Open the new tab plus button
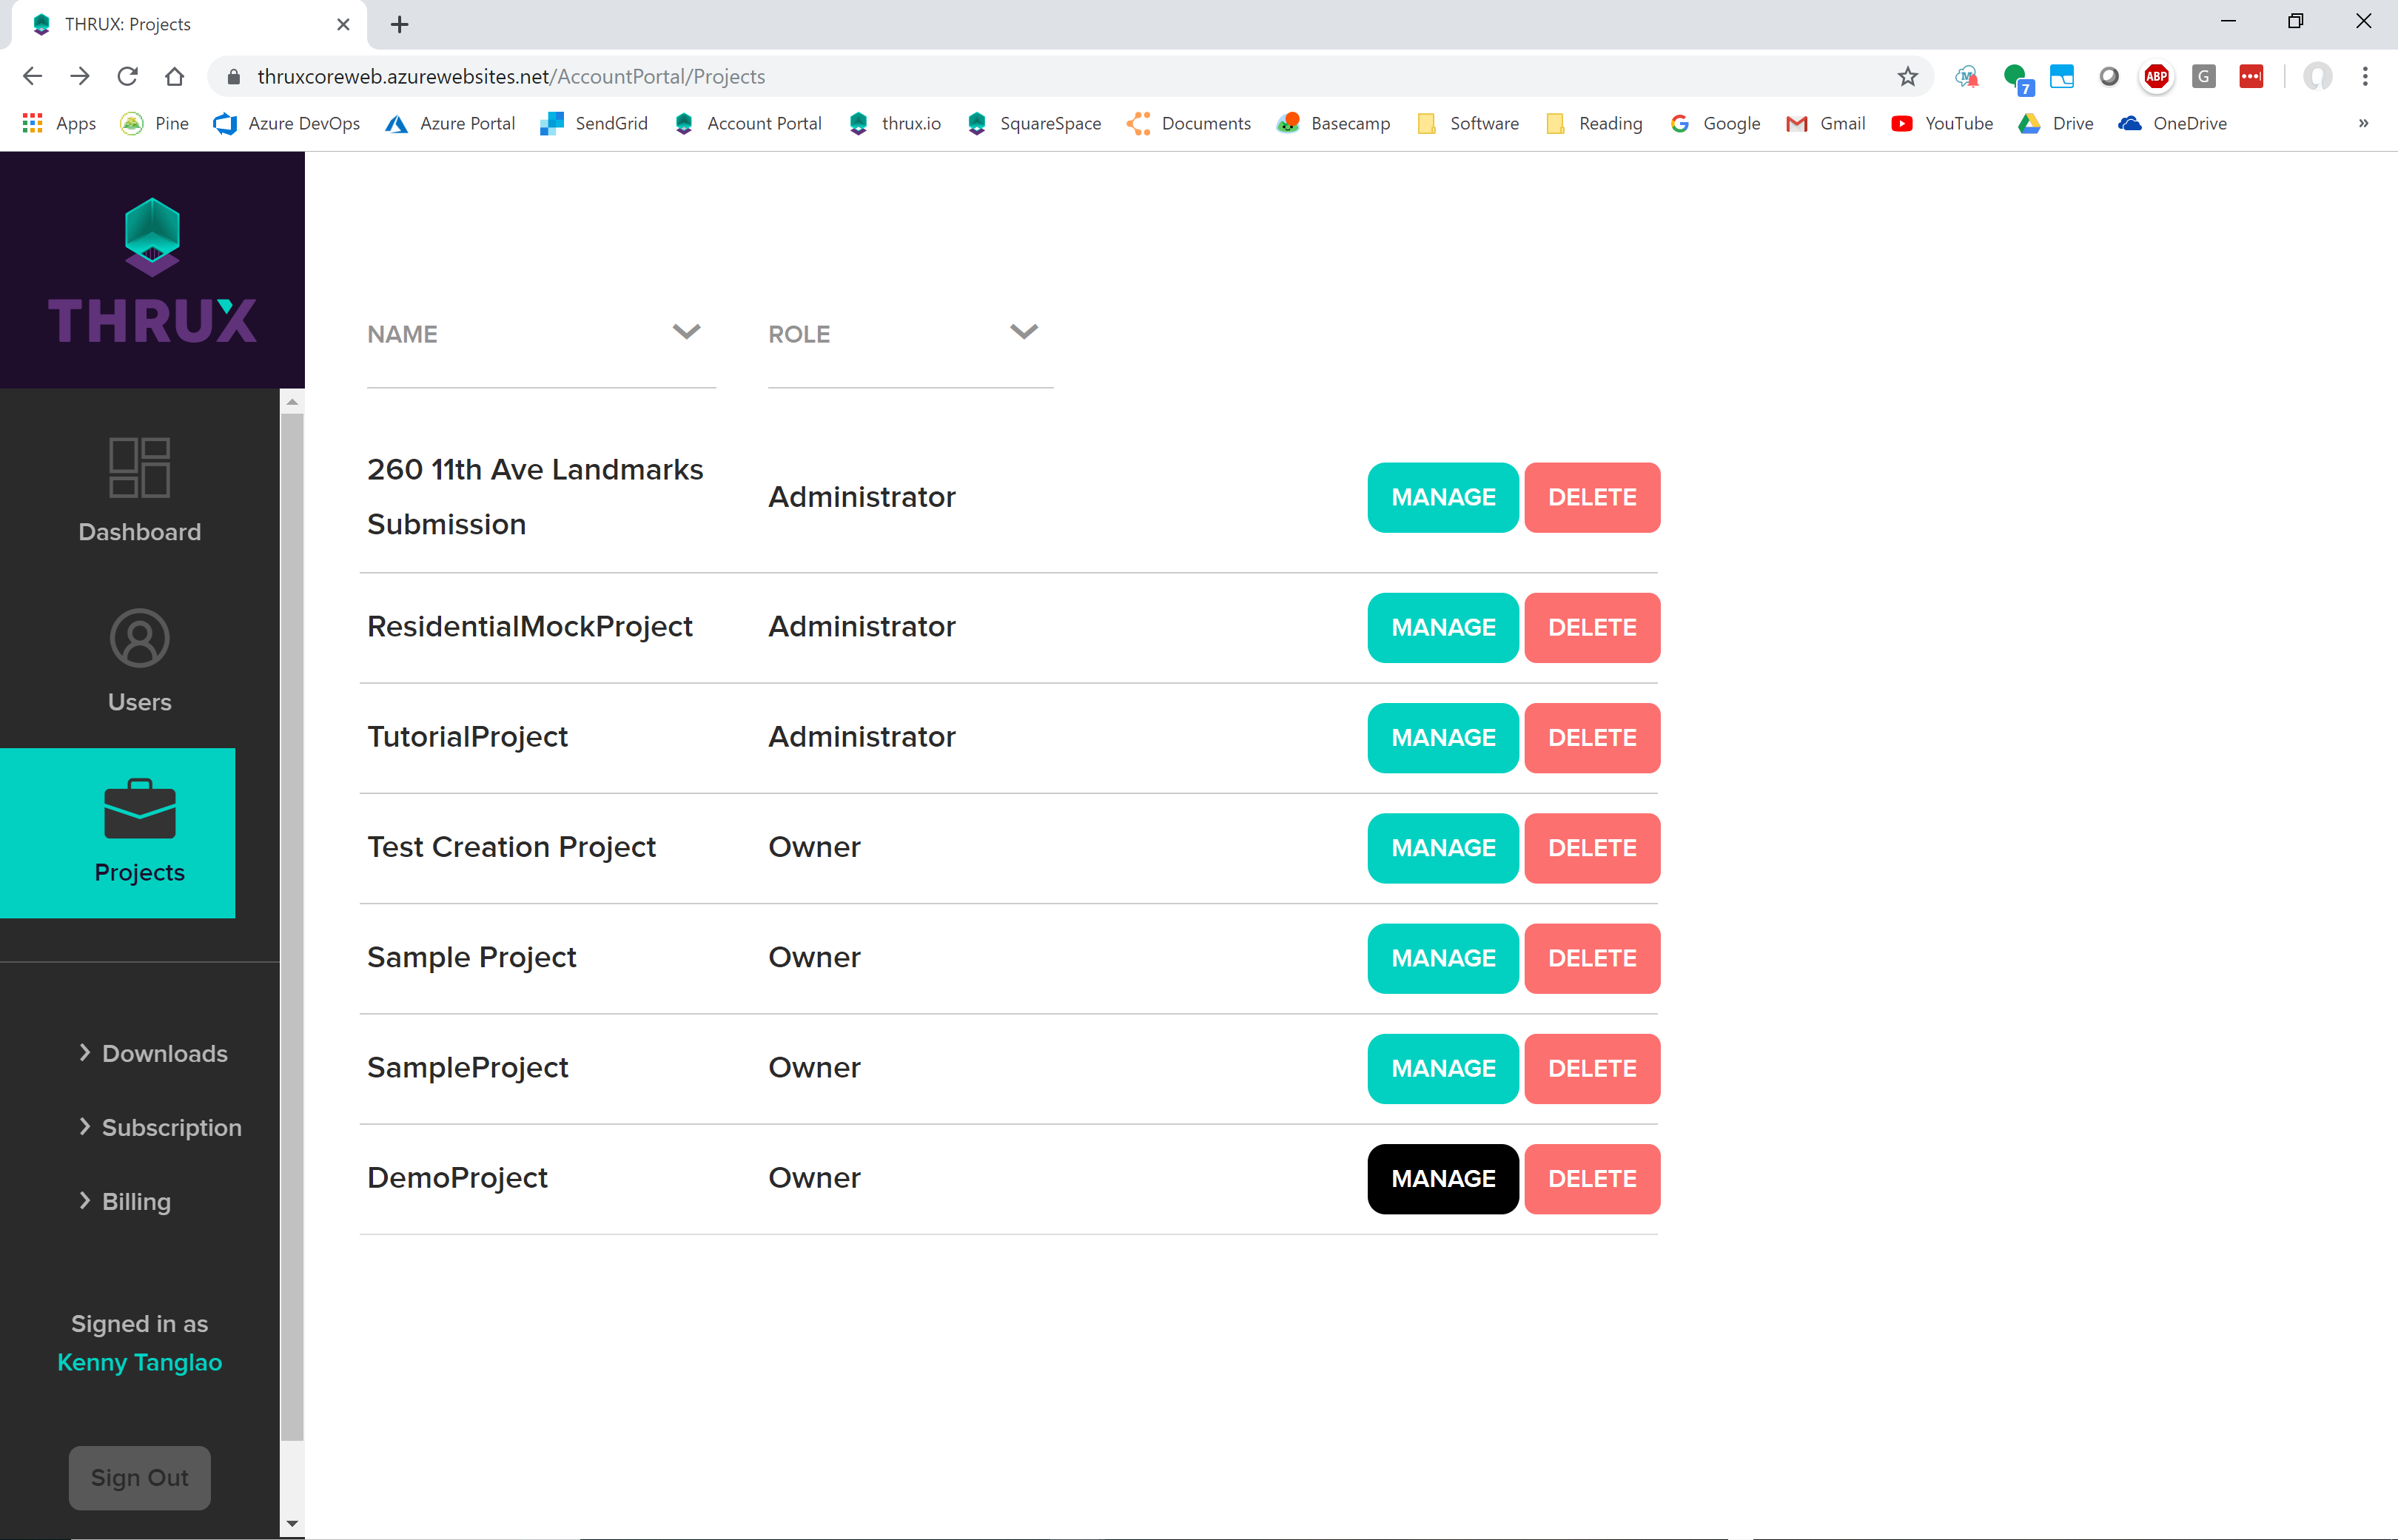 point(399,24)
